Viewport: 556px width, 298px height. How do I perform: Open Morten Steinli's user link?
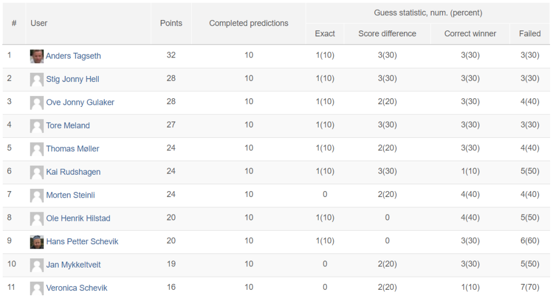tap(71, 195)
